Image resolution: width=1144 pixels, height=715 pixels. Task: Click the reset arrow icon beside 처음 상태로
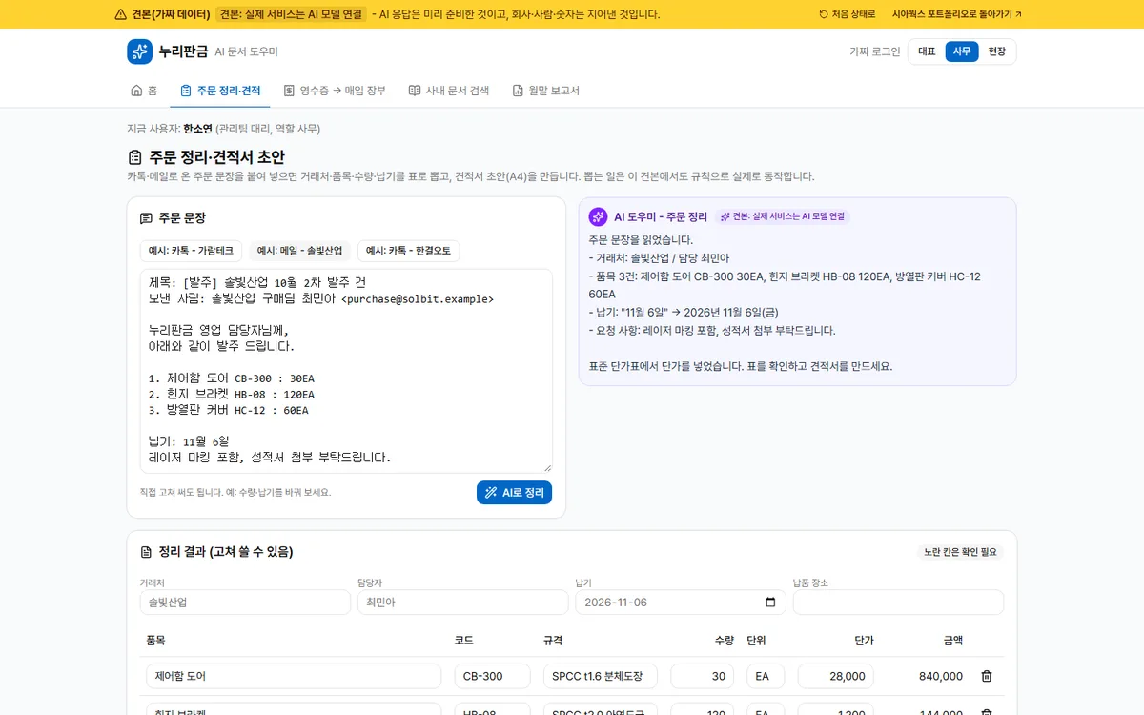click(x=824, y=14)
